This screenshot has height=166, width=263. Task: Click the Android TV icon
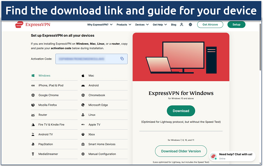tap(33, 134)
